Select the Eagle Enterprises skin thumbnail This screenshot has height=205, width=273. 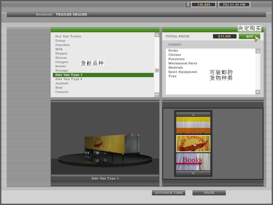193,144
